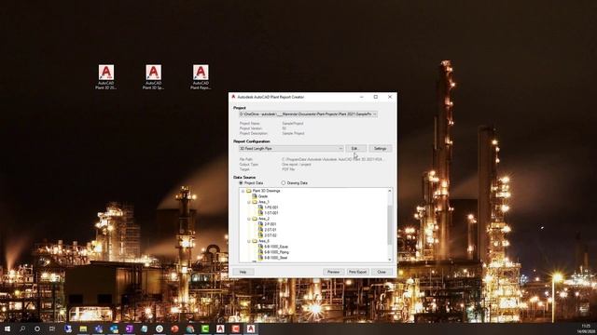Select the Project Data radio button
This screenshot has height=335, width=597.
241,183
